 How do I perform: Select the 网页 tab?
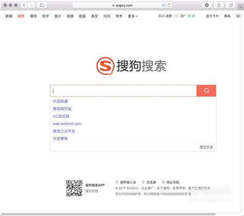[x=21, y=16]
